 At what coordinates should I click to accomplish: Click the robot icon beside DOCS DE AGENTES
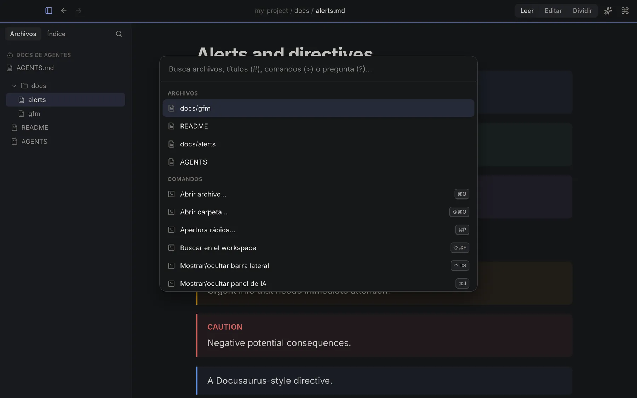[x=10, y=55]
